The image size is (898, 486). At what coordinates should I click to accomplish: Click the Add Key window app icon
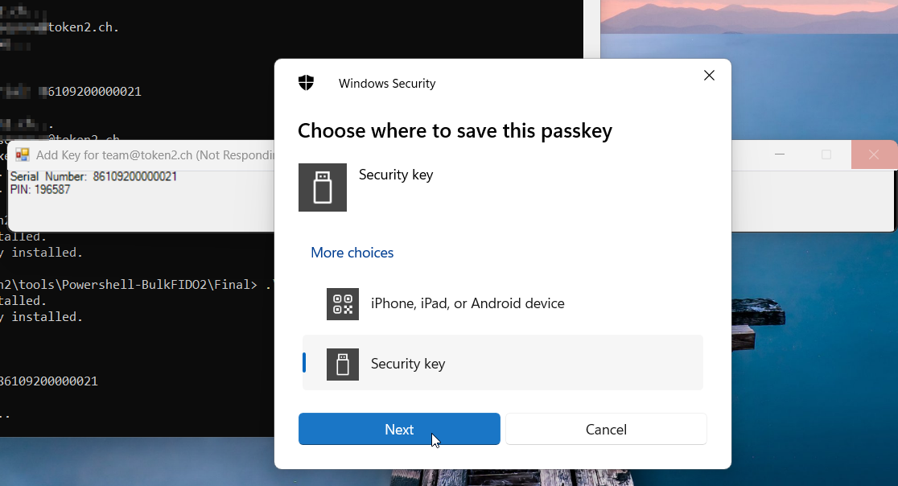tap(23, 154)
